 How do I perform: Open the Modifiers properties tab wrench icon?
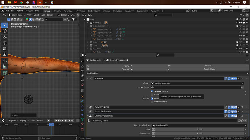tap(82, 101)
